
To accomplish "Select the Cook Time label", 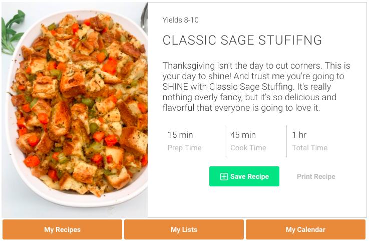I will [248, 148].
